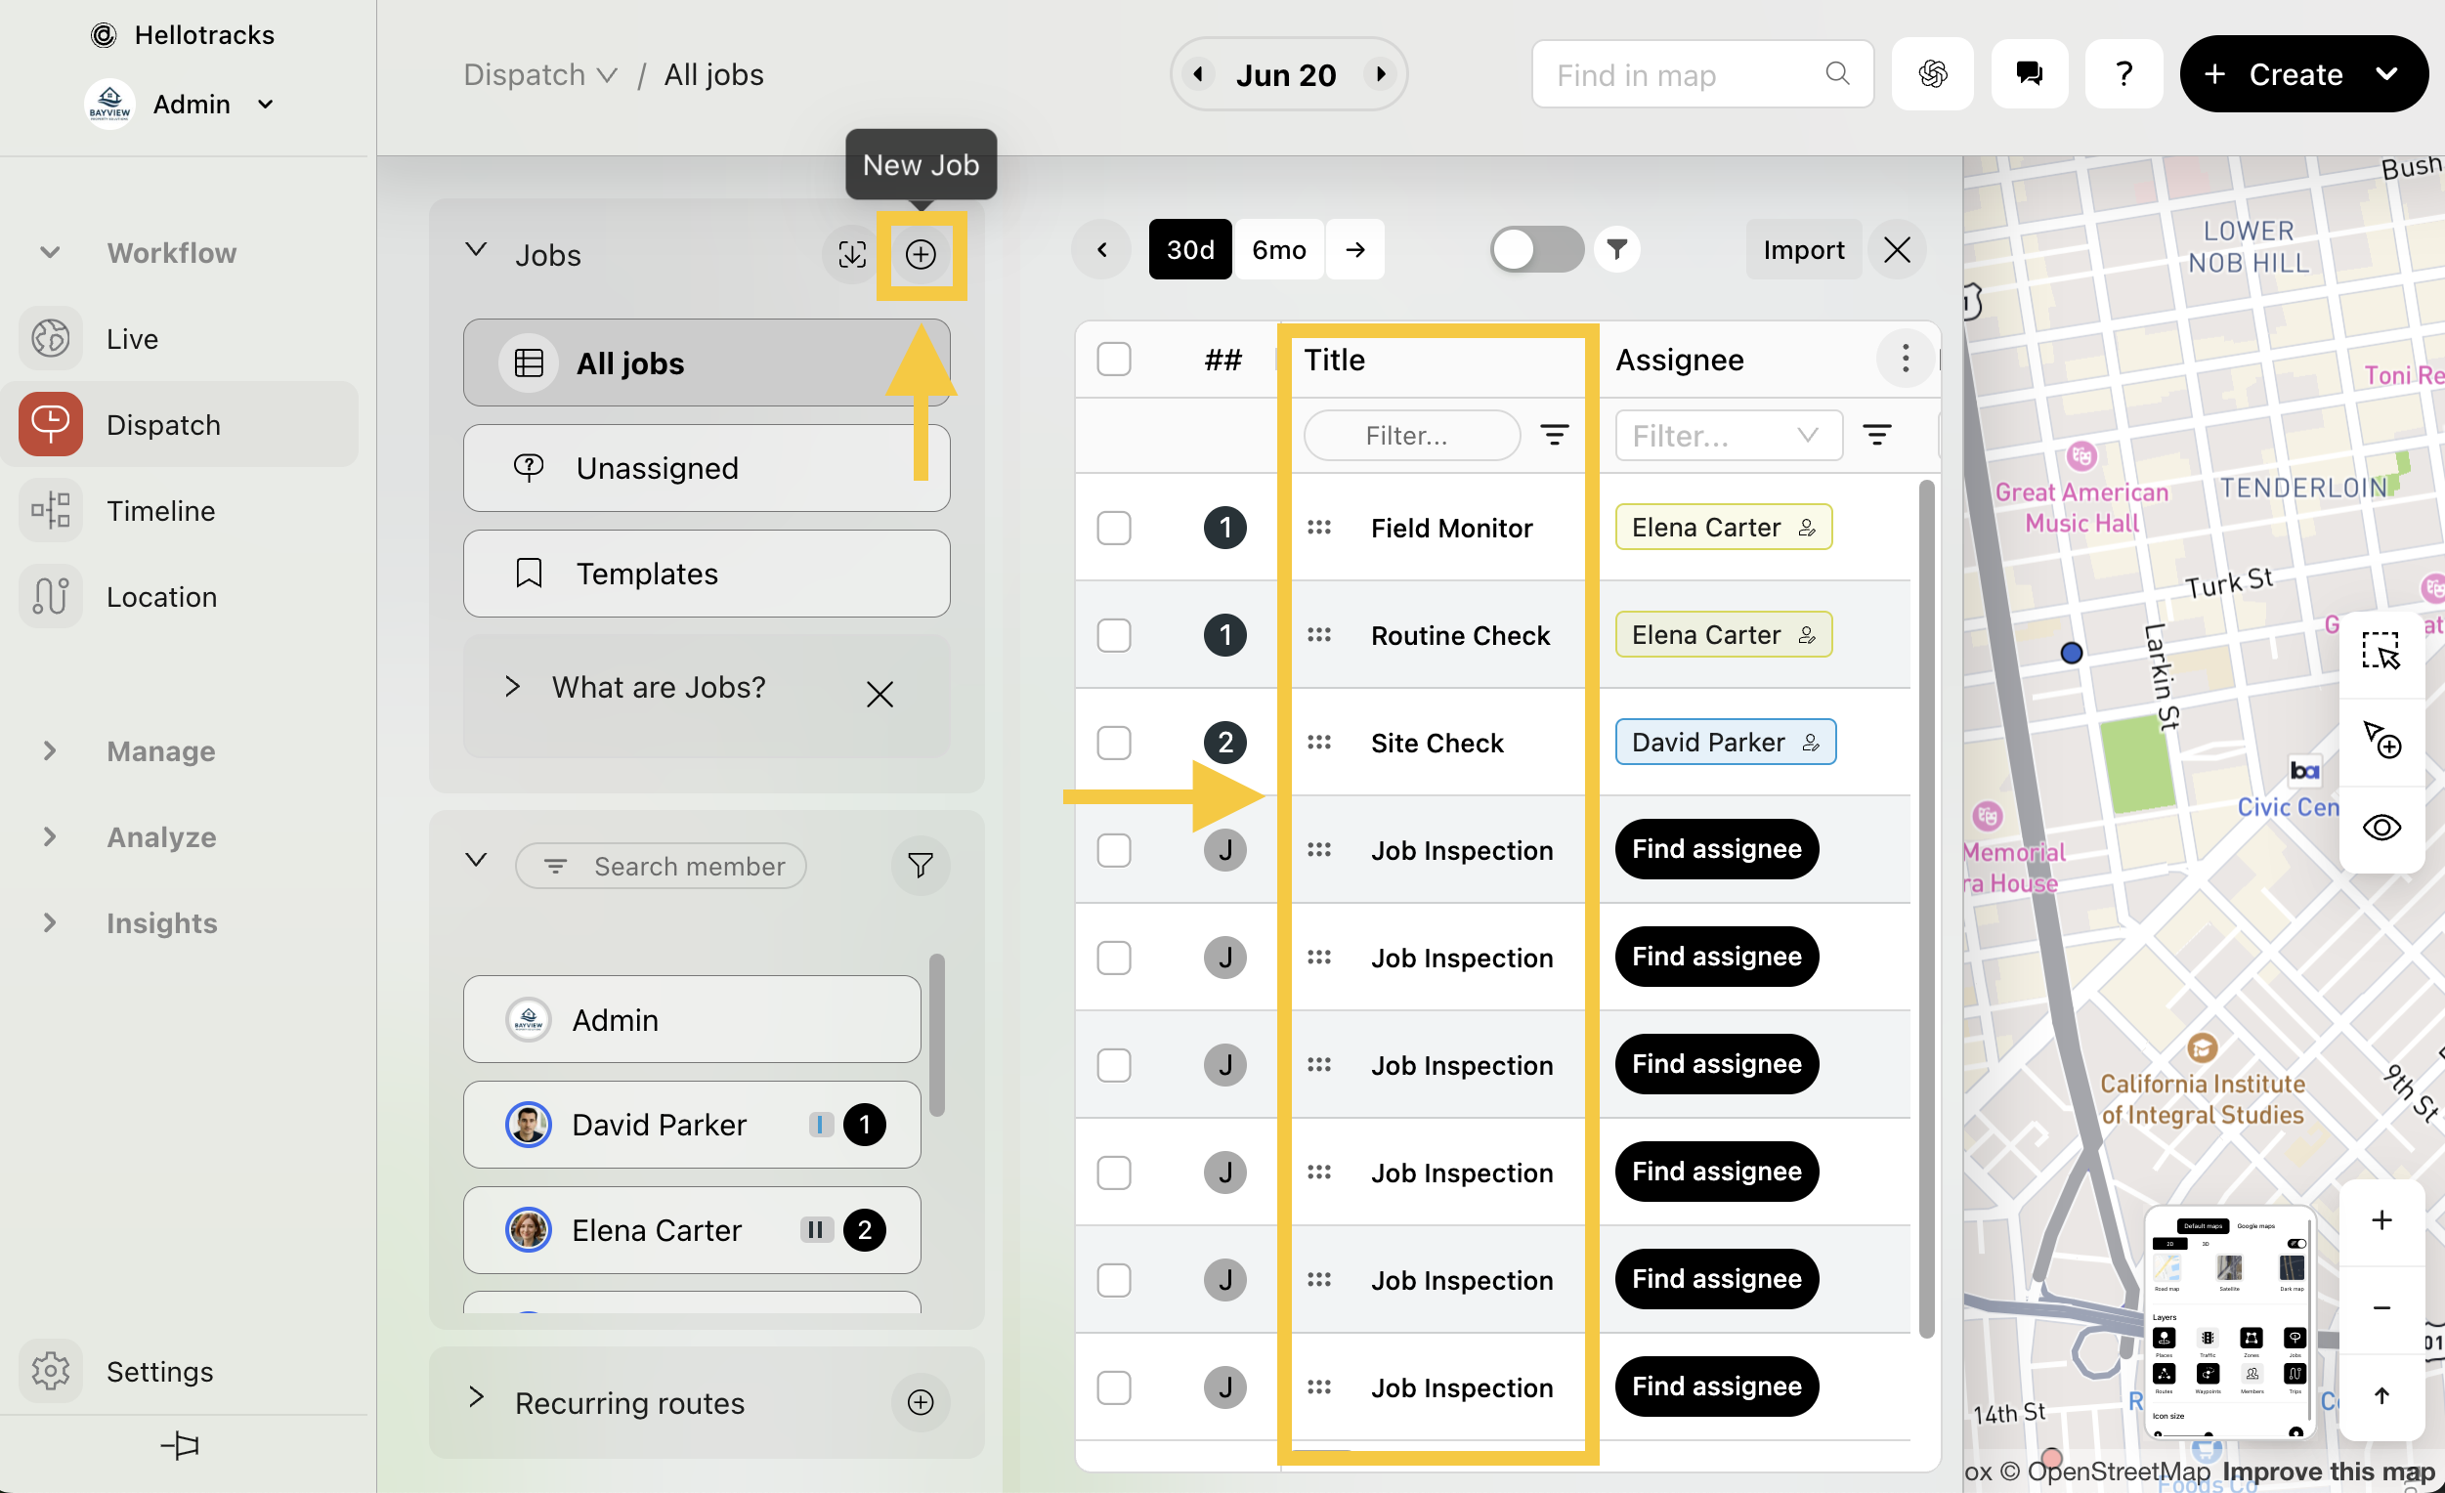
Task: Zoom out on the map
Action: coord(2381,1308)
